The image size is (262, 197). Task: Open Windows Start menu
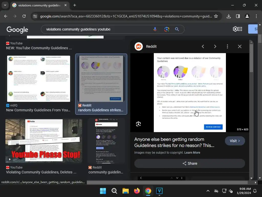(103, 191)
